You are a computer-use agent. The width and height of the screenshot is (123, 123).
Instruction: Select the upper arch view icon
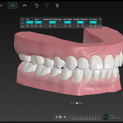click(x=13, y=6)
